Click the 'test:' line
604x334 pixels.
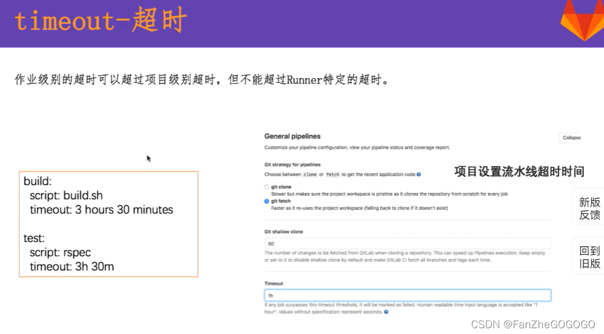pos(34,238)
